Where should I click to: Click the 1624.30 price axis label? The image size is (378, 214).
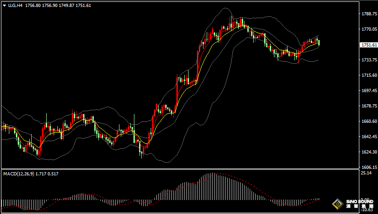pyautogui.click(x=369, y=152)
